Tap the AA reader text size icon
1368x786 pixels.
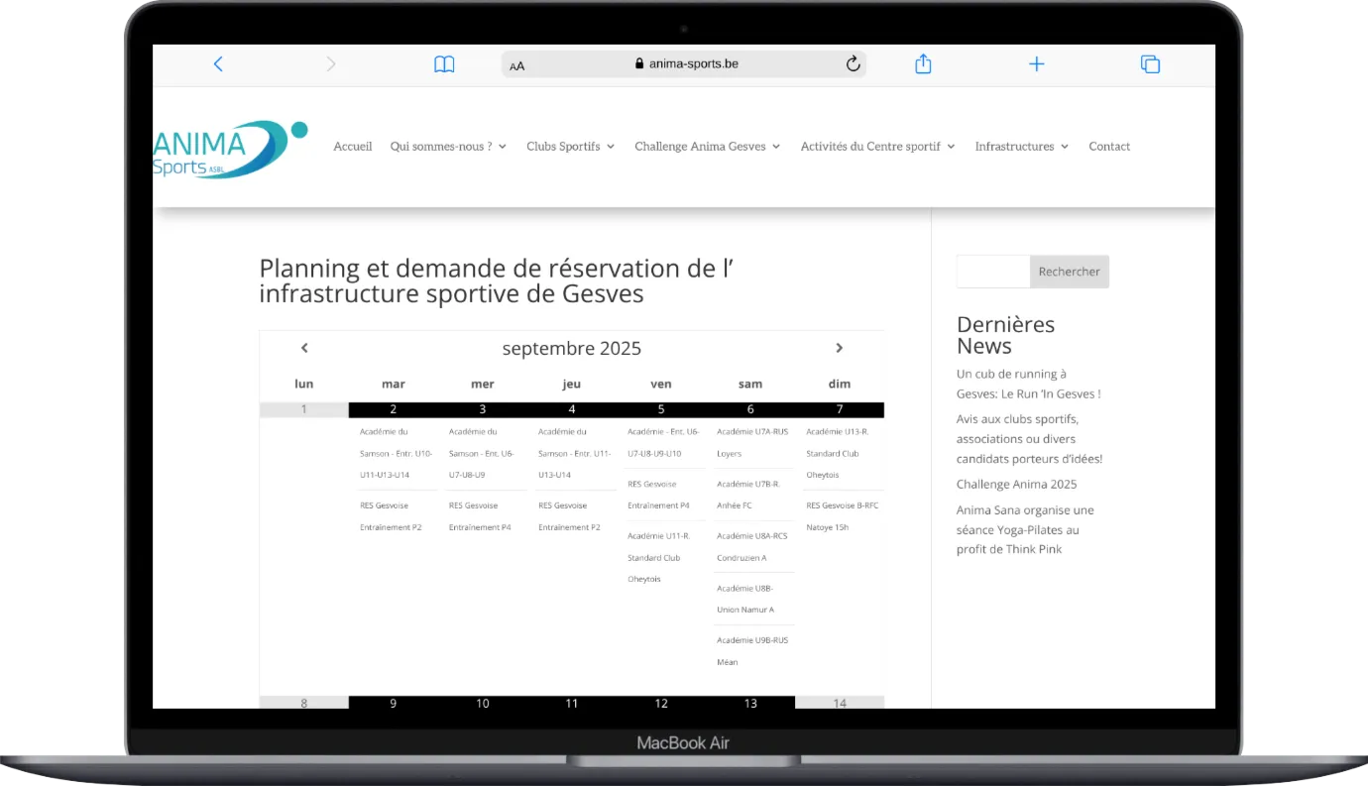point(517,65)
